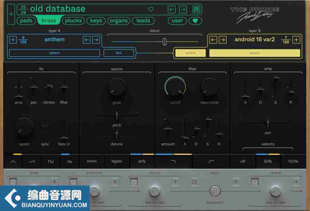Go to previous layer B sound
Image resolution: width=310 pixels, height=211 pixels.
click(213, 40)
